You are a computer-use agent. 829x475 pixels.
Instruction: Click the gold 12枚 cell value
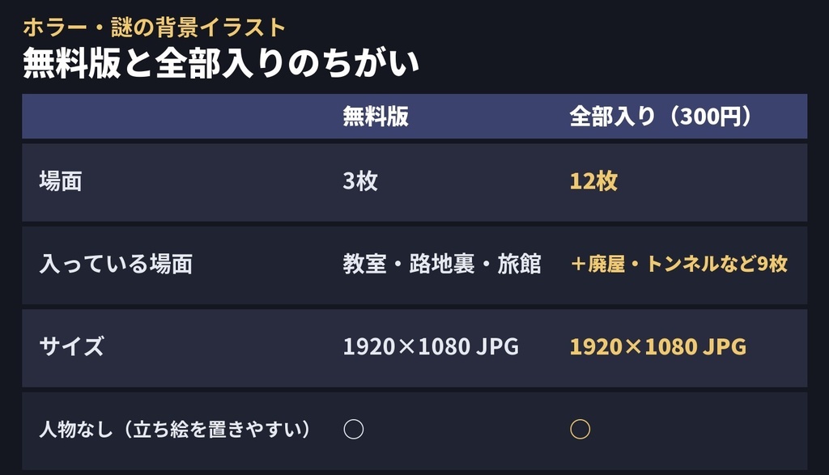[593, 181]
